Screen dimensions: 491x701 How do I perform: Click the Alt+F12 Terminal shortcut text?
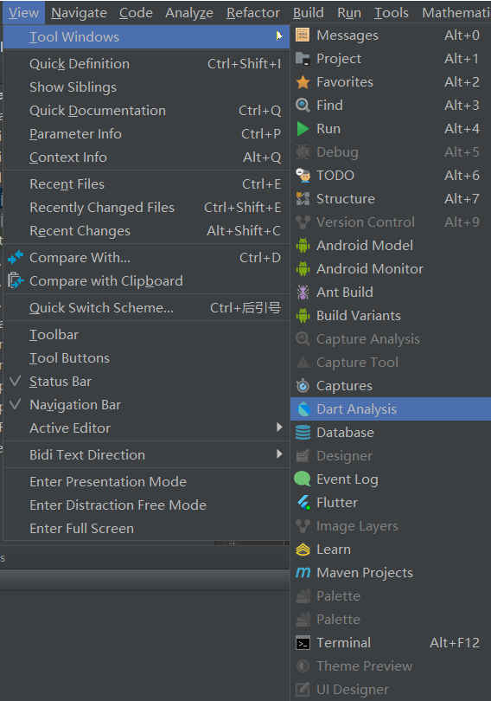click(455, 643)
